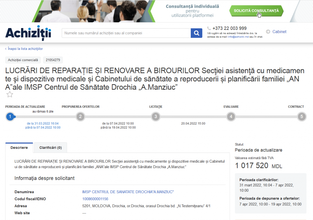Switch to the Clarificări (0) tab
This screenshot has height=220, width=313.
pyautogui.click(x=50, y=148)
